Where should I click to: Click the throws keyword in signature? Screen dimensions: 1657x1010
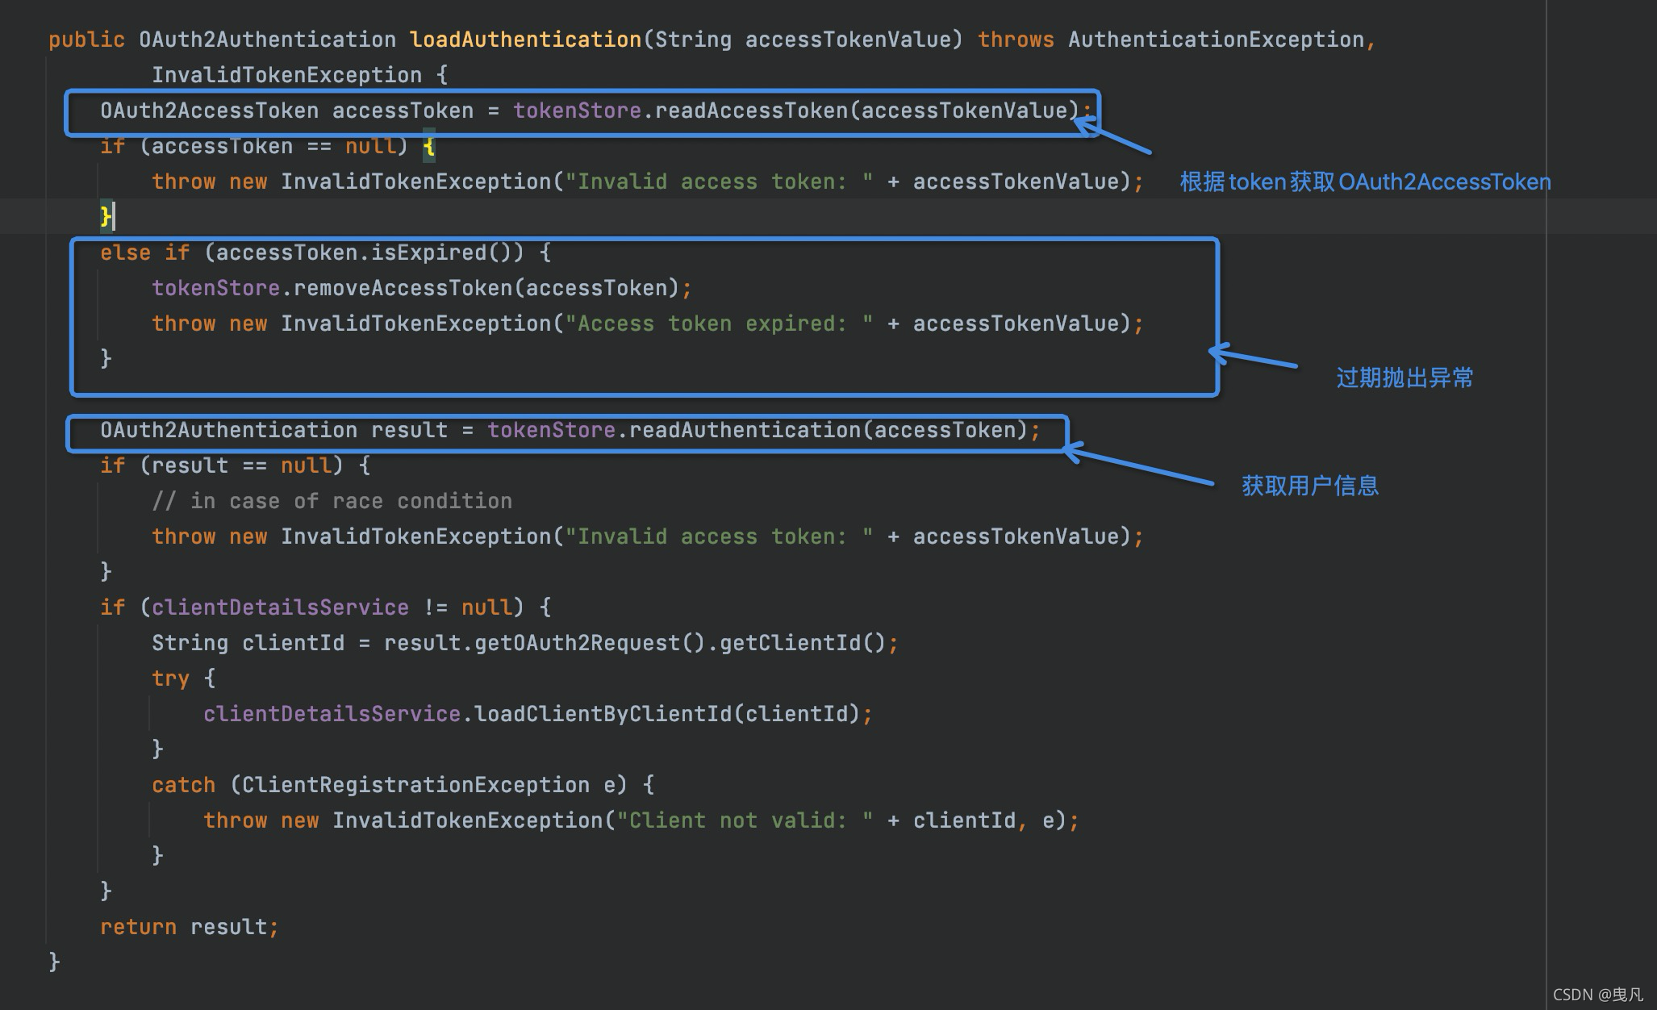[x=1016, y=40]
